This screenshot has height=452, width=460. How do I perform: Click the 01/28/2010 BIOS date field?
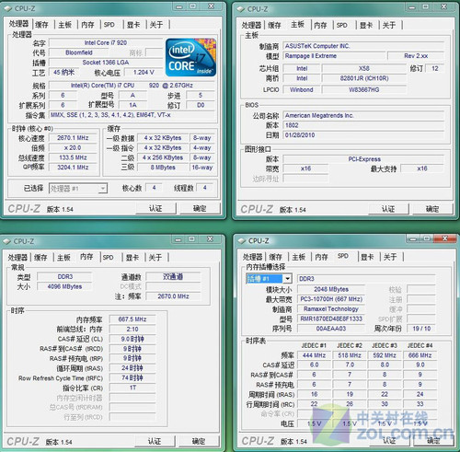point(363,135)
